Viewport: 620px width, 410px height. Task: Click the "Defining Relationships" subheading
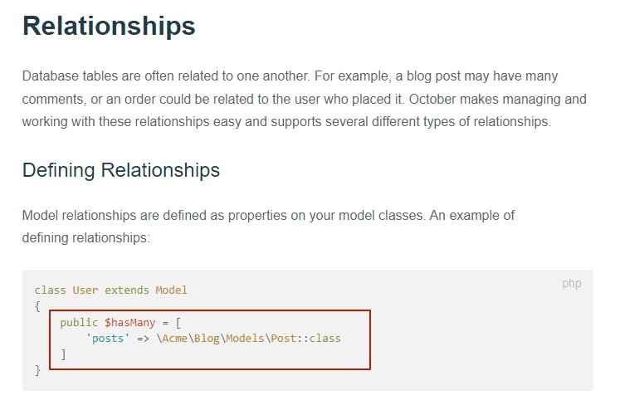[121, 170]
